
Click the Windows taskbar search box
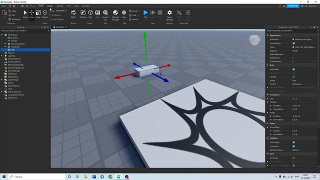point(36,176)
